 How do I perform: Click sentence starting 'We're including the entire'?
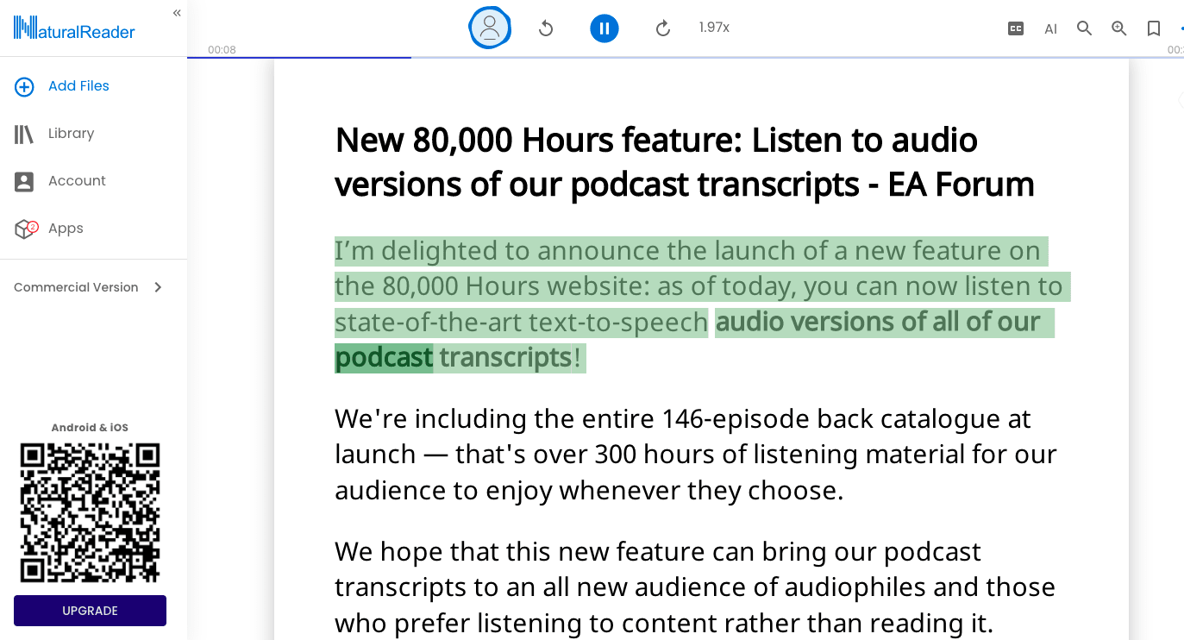696,455
